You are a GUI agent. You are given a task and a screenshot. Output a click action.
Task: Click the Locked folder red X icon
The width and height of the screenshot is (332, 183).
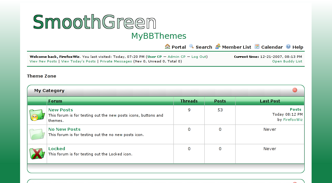[x=37, y=153]
